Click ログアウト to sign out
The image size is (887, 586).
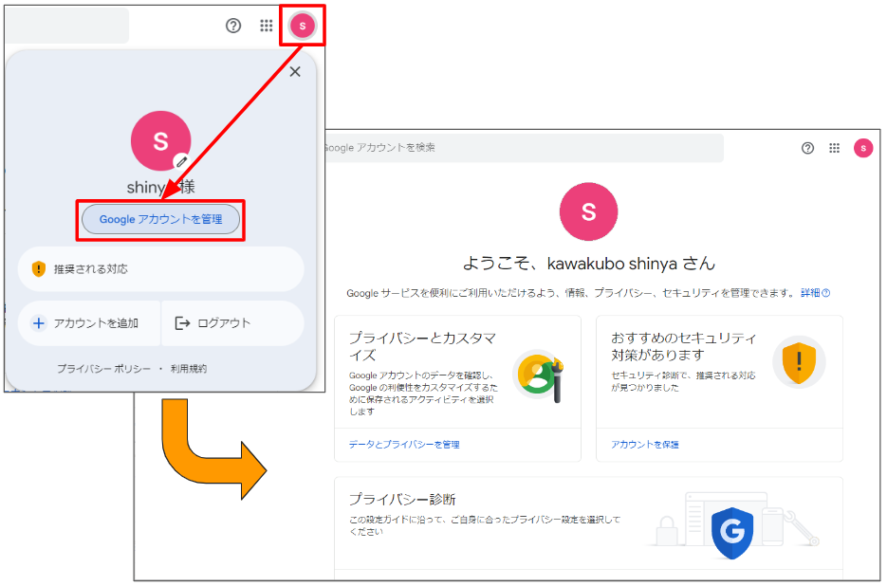[232, 323]
